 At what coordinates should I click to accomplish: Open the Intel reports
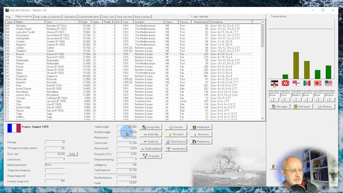[x=302, y=107]
